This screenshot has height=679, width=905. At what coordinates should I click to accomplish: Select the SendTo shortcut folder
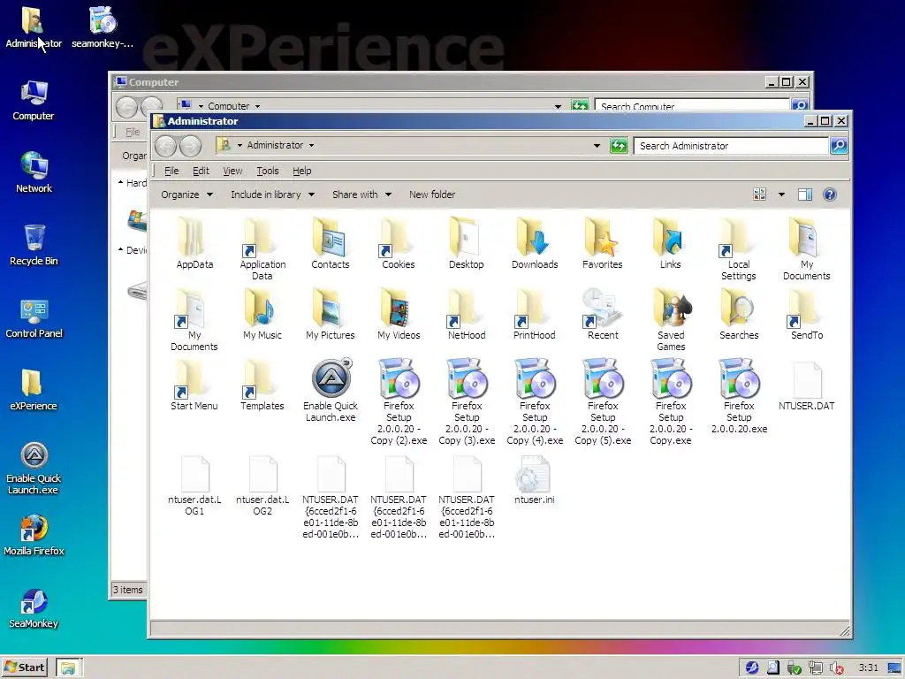pos(807,315)
